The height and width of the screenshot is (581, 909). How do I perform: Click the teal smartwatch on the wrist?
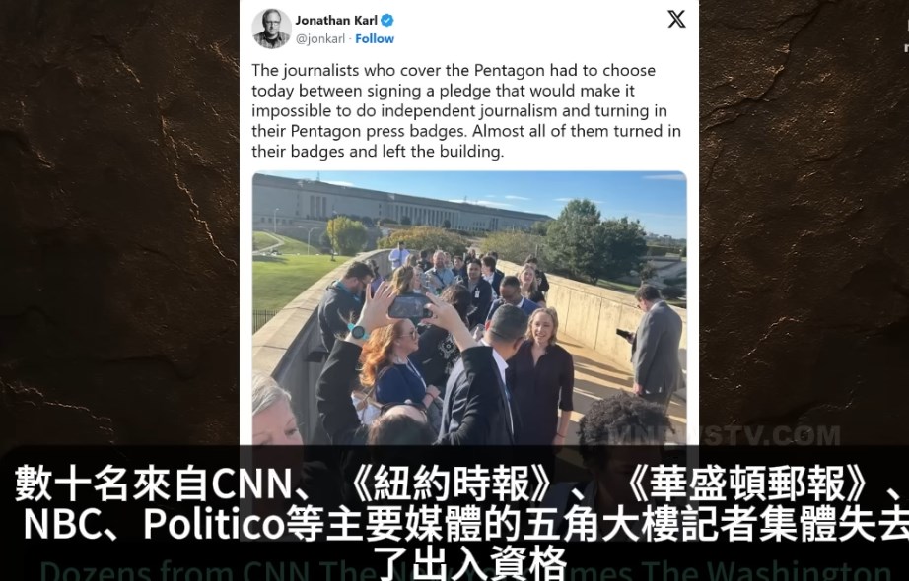pyautogui.click(x=358, y=332)
